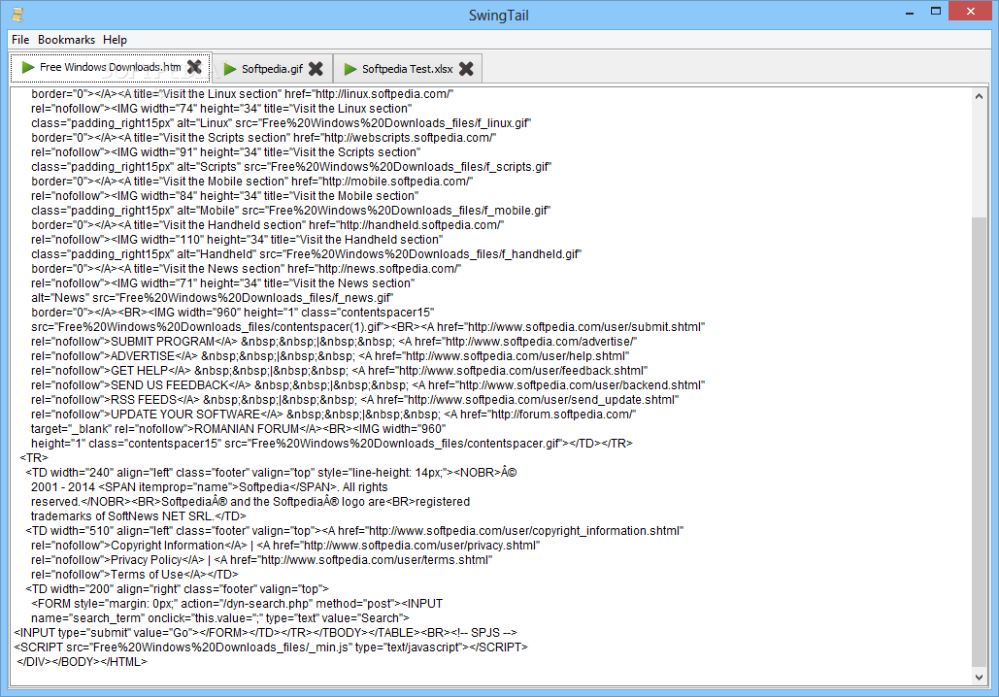Close the Free Windows Downloads.htm tab
This screenshot has width=999, height=697.
tap(194, 67)
